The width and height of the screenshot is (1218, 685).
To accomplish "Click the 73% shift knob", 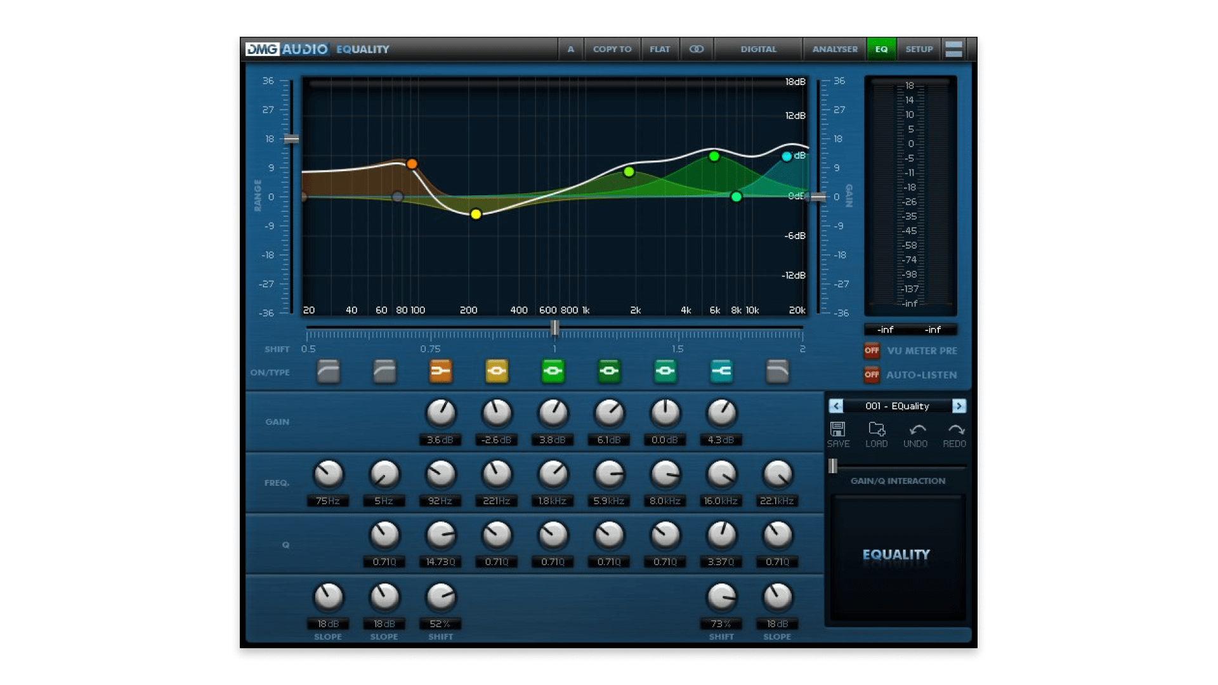I will point(721,597).
